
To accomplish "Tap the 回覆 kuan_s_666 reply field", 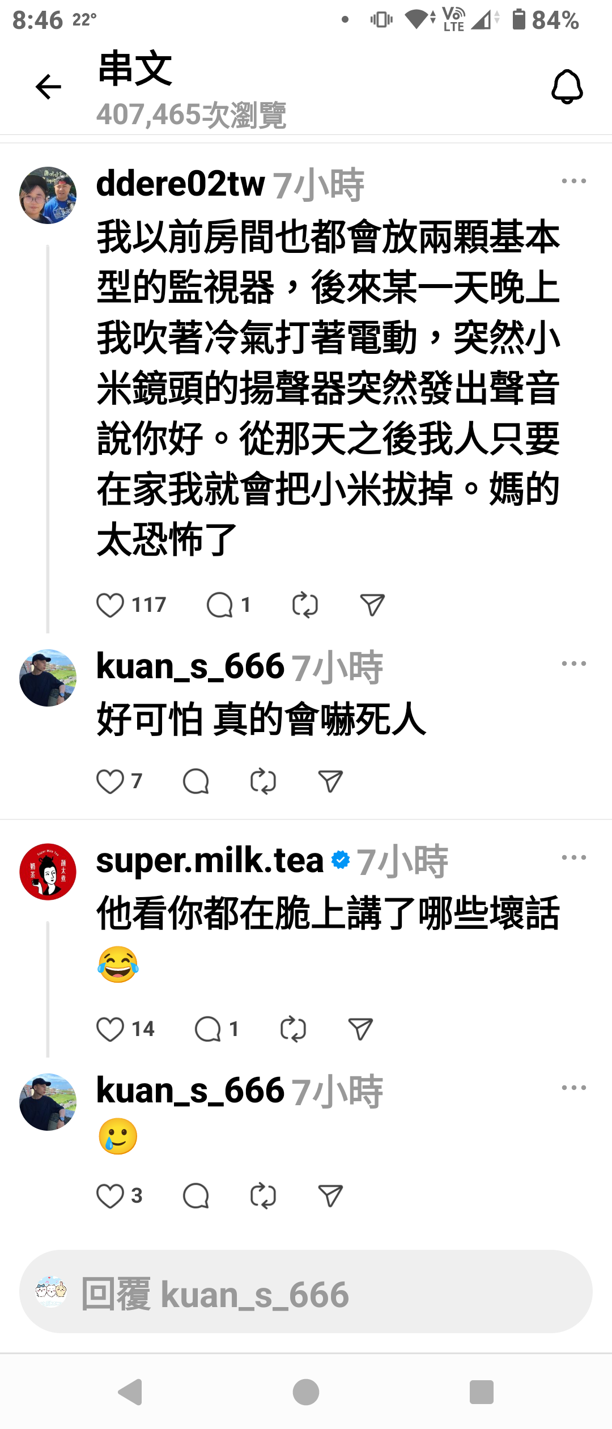I will pyautogui.click(x=306, y=1291).
